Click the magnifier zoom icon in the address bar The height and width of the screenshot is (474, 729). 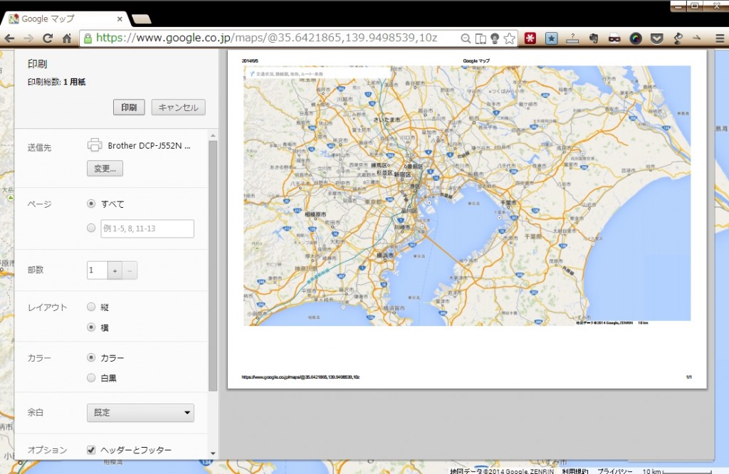pyautogui.click(x=466, y=38)
